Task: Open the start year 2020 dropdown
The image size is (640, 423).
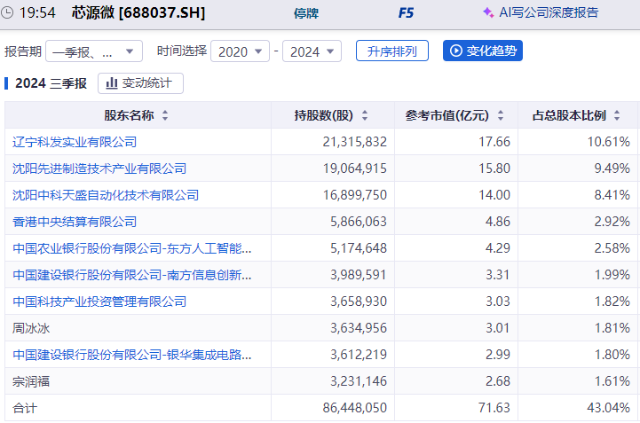Action: tap(240, 51)
